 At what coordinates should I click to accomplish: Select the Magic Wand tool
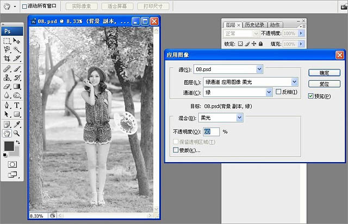17,49
